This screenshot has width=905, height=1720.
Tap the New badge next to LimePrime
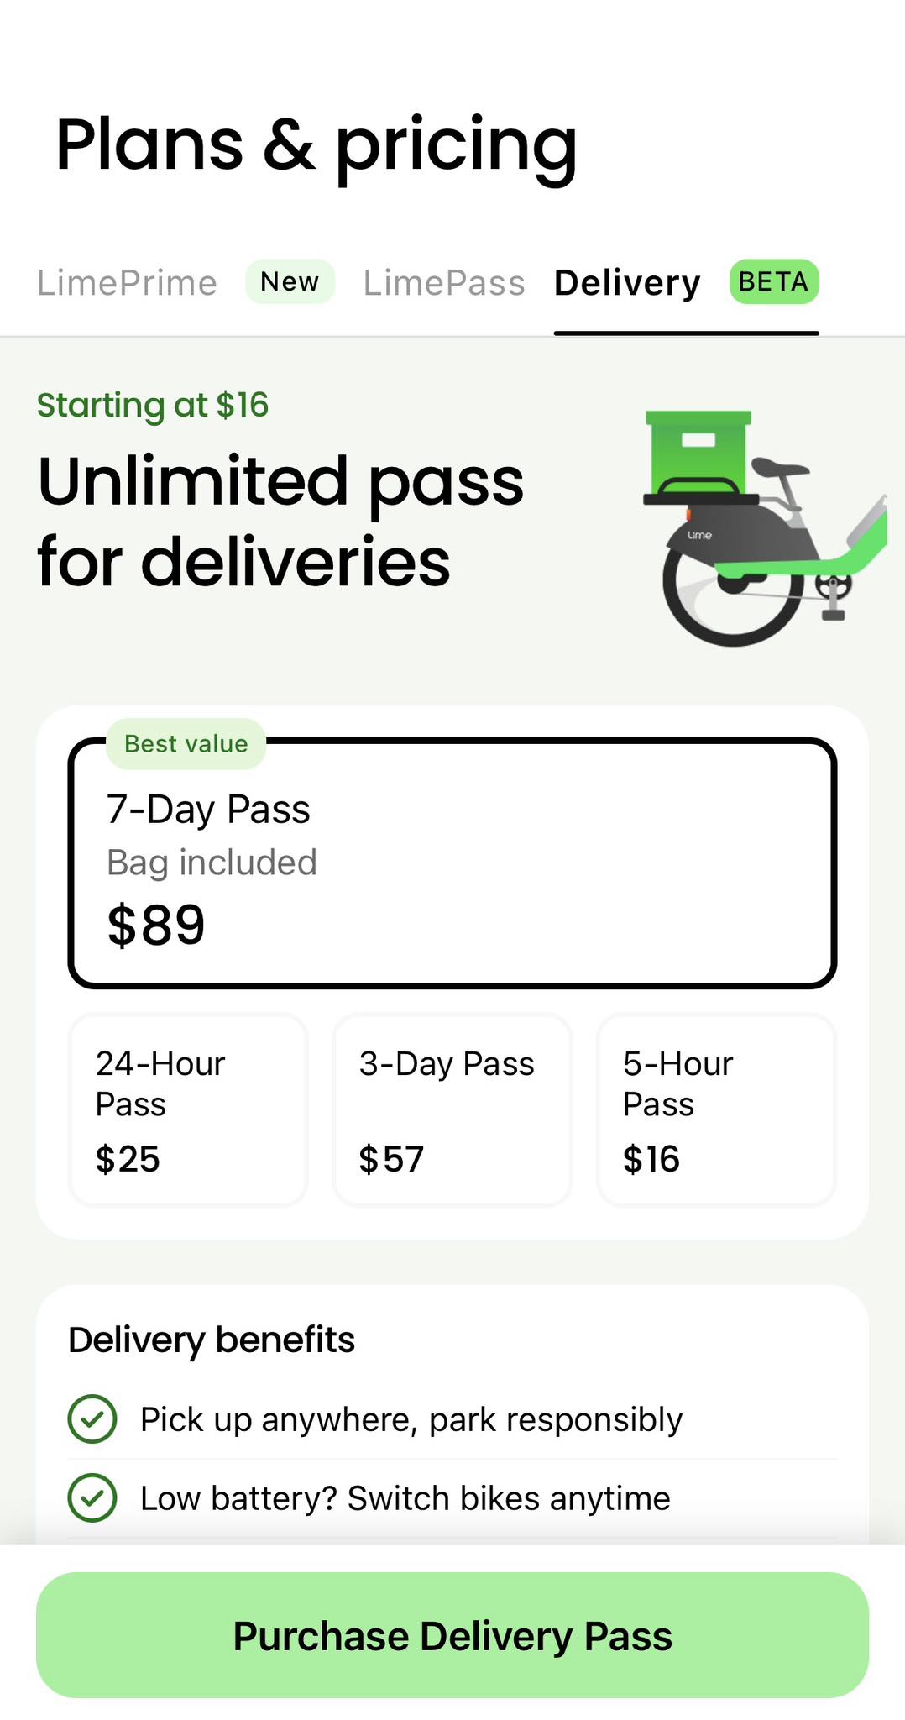290,281
